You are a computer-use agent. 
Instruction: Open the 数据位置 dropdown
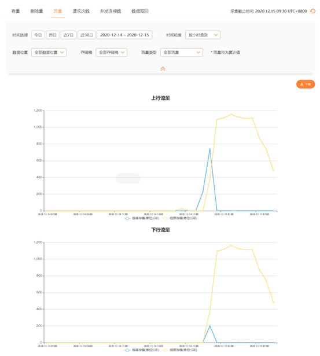point(49,53)
